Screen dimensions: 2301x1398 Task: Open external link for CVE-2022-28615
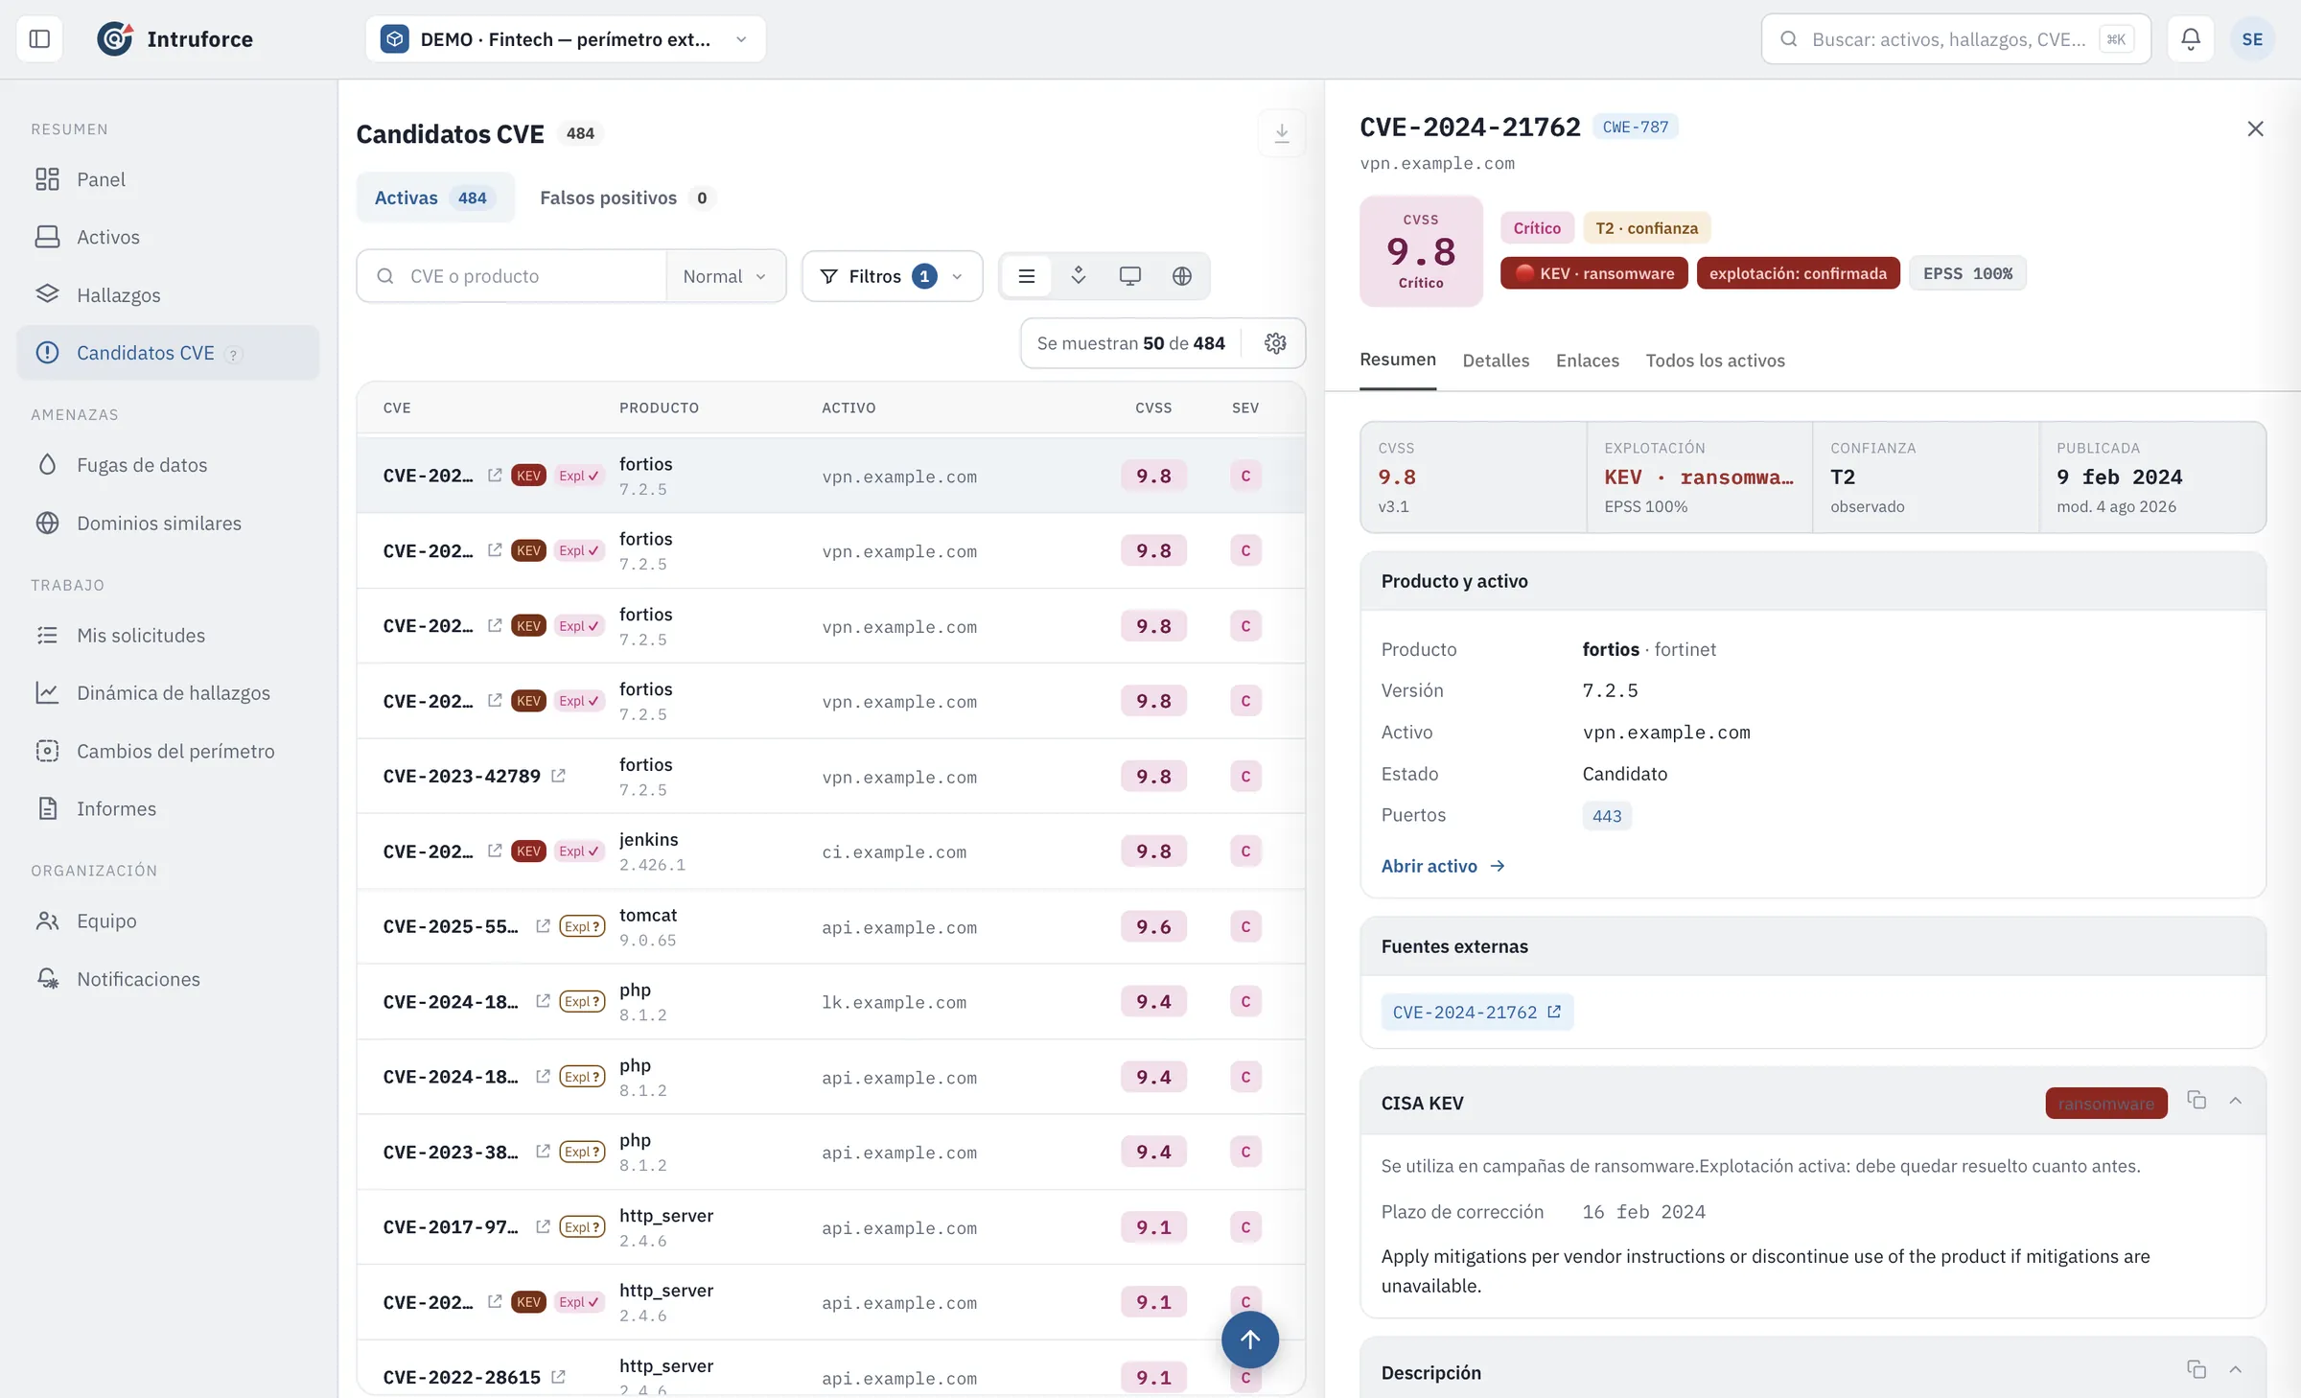pos(558,1377)
